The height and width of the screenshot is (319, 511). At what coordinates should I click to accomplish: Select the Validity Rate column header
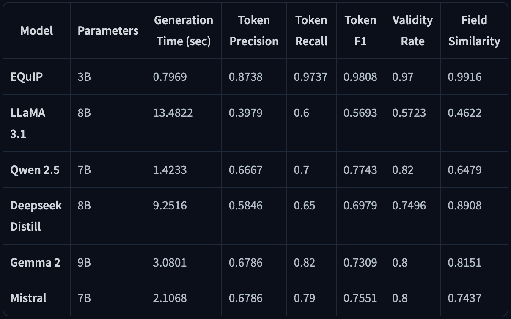[x=412, y=30]
